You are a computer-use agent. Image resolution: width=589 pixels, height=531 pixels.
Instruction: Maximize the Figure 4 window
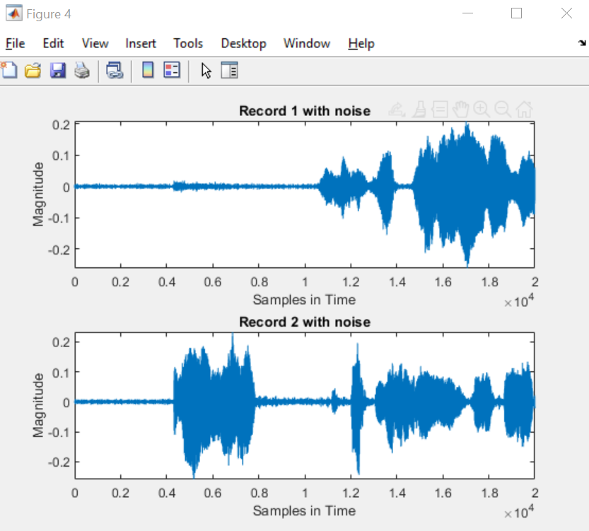tap(516, 13)
